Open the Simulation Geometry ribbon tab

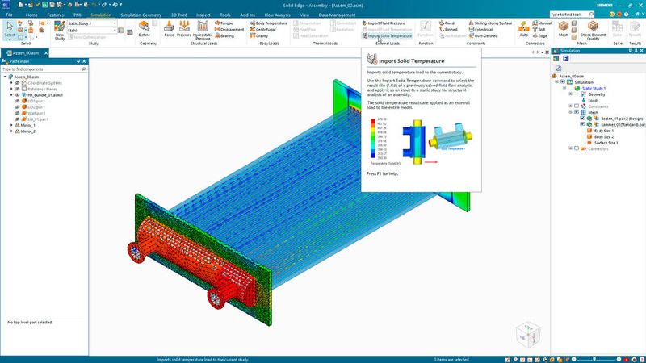coord(141,15)
